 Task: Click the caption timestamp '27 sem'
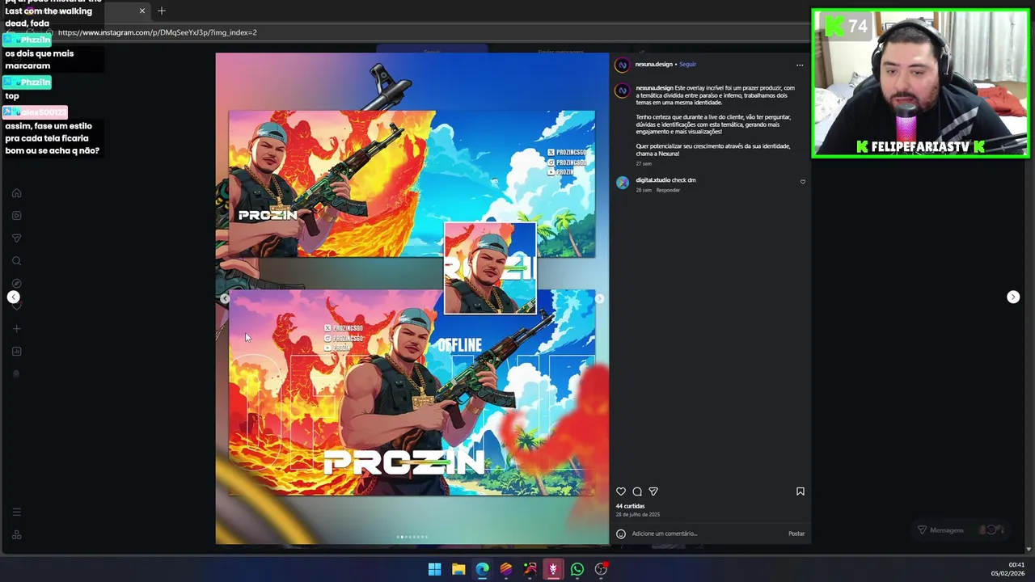[644, 164]
